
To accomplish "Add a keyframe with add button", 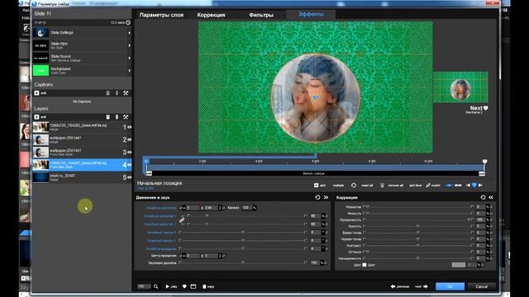I will click(x=320, y=185).
